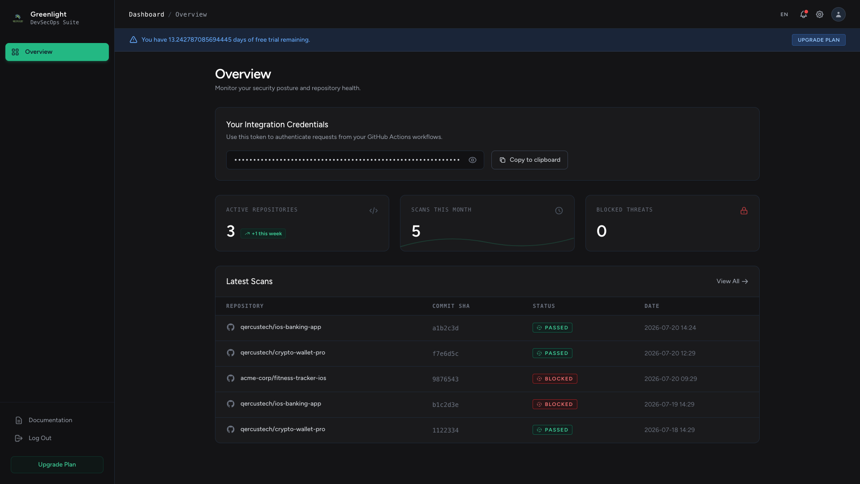The image size is (860, 484).
Task: Click commit SHA 9876543
Action: point(445,379)
